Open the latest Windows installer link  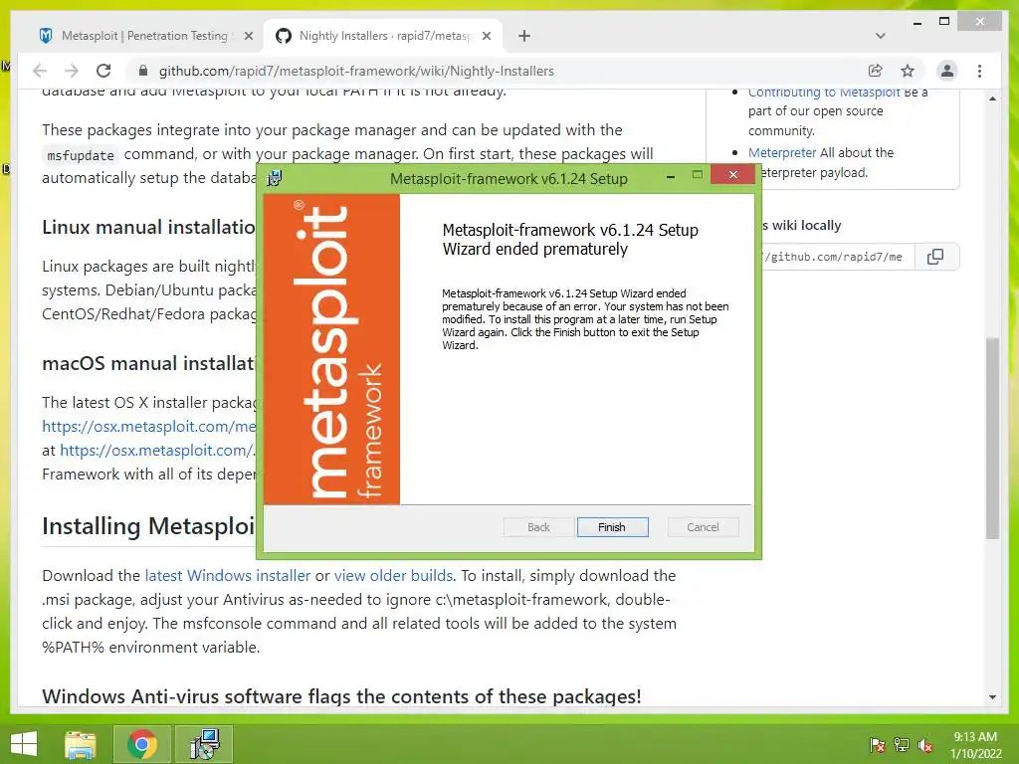pos(228,576)
